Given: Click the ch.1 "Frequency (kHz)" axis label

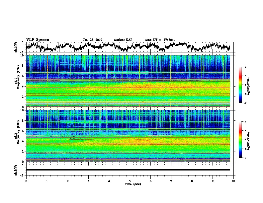Looking at the screenshot, I should click(x=19, y=77).
